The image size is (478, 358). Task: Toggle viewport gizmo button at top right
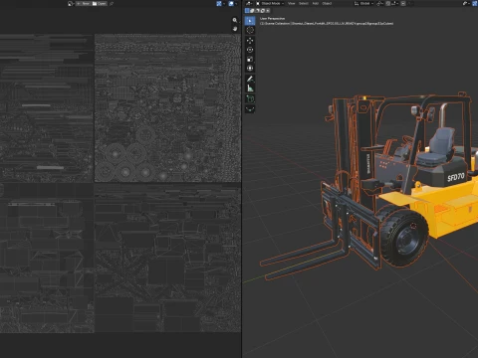pyautogui.click(x=475, y=3)
